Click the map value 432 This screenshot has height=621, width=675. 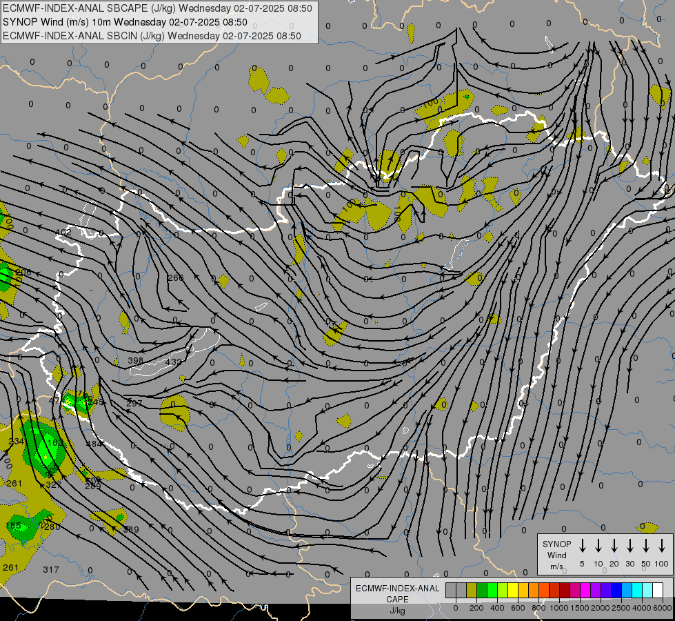[173, 362]
